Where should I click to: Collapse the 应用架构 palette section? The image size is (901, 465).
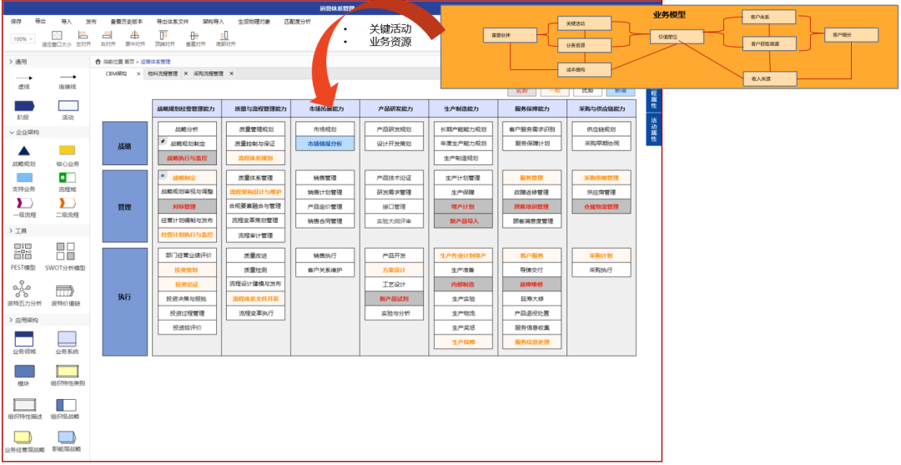click(x=12, y=320)
